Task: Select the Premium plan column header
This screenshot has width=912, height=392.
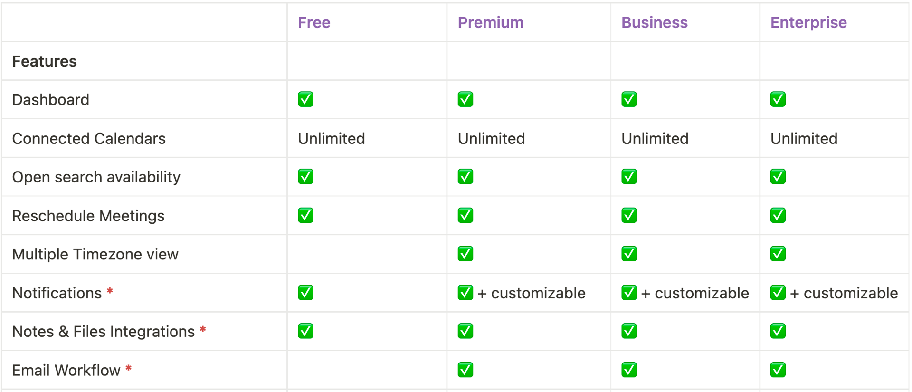Action: click(x=491, y=22)
